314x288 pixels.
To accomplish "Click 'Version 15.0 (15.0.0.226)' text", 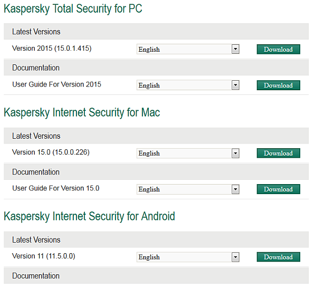I will (51, 152).
